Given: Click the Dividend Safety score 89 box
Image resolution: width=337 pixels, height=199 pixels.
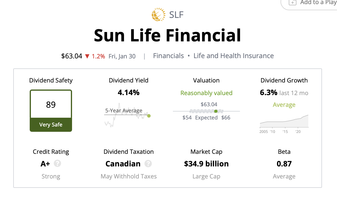Looking at the screenshot, I should click(51, 104).
